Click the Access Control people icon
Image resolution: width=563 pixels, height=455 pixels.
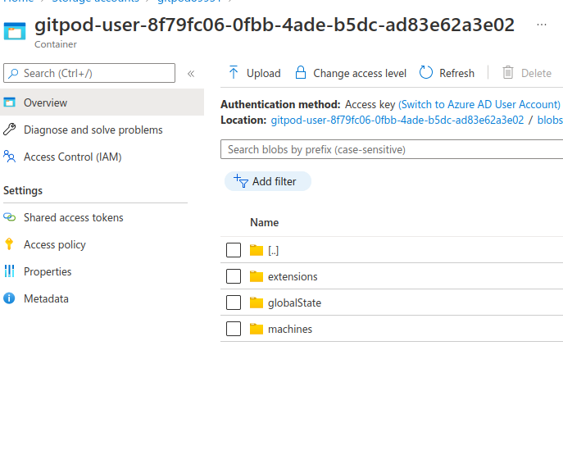click(x=10, y=157)
